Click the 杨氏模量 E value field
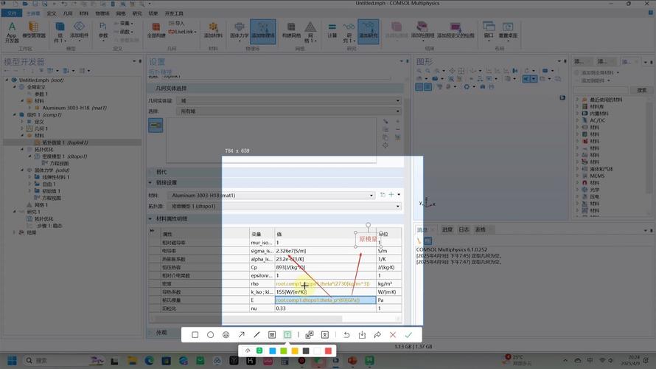The width and height of the screenshot is (656, 369). point(324,300)
